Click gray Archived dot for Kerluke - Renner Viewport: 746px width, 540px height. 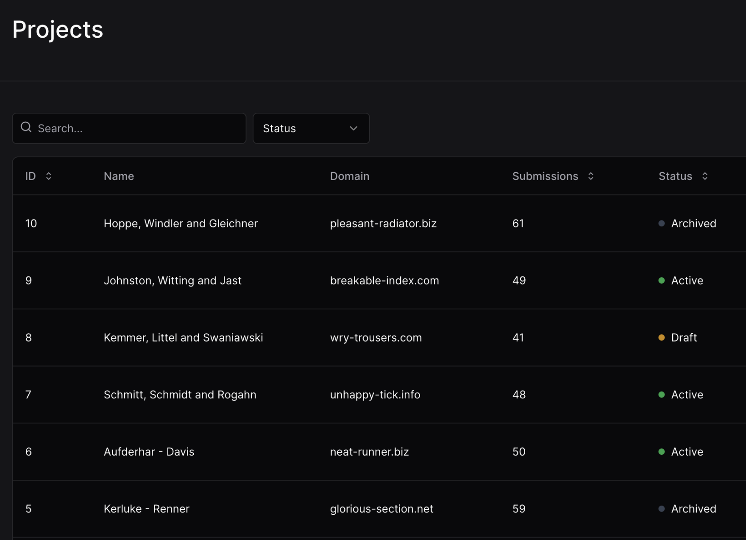point(661,509)
